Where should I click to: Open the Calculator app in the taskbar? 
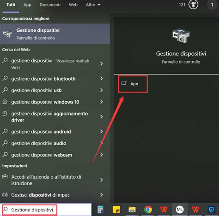(100, 210)
